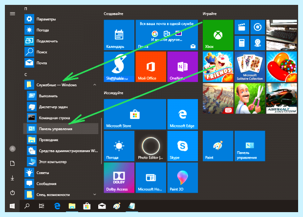The height and width of the screenshot is (217, 303).
Task: Click the Играйте group header
Action: coord(210,14)
